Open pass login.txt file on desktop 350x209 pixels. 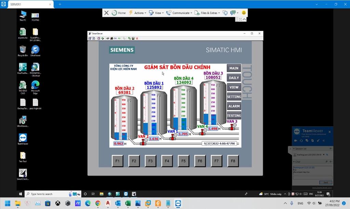[36, 104]
